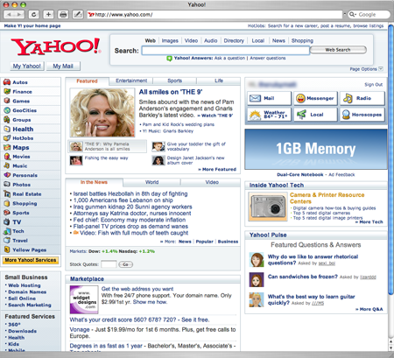Click the My Mail button
The height and width of the screenshot is (358, 394).
(63, 67)
